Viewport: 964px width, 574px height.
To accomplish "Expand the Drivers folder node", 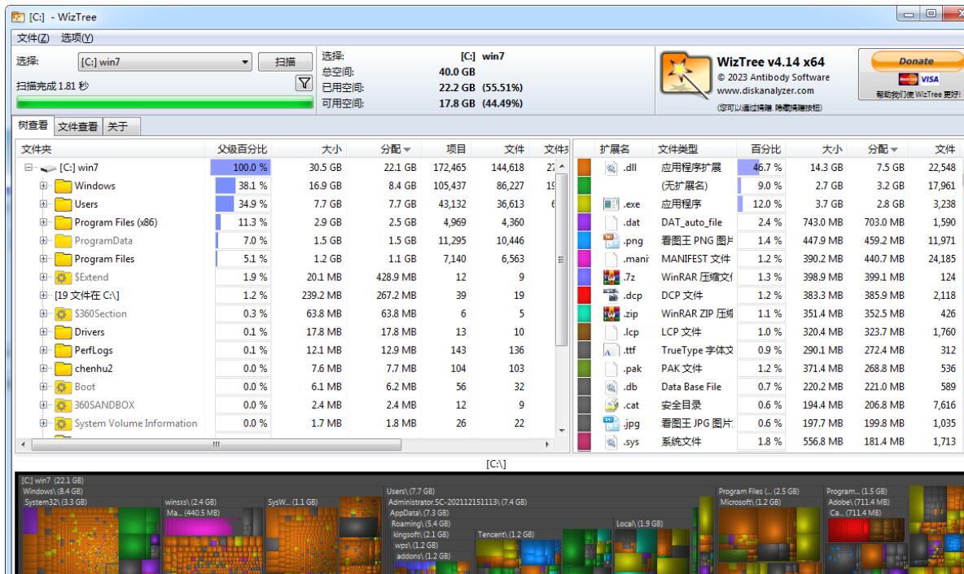I will [x=43, y=332].
